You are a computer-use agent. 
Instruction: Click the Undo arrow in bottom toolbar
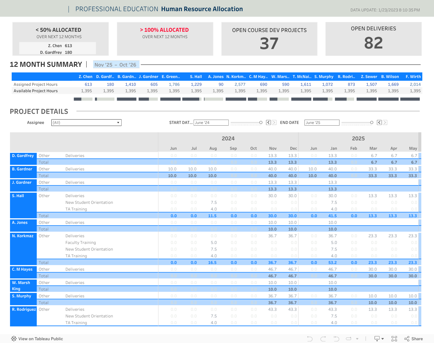[310, 339]
